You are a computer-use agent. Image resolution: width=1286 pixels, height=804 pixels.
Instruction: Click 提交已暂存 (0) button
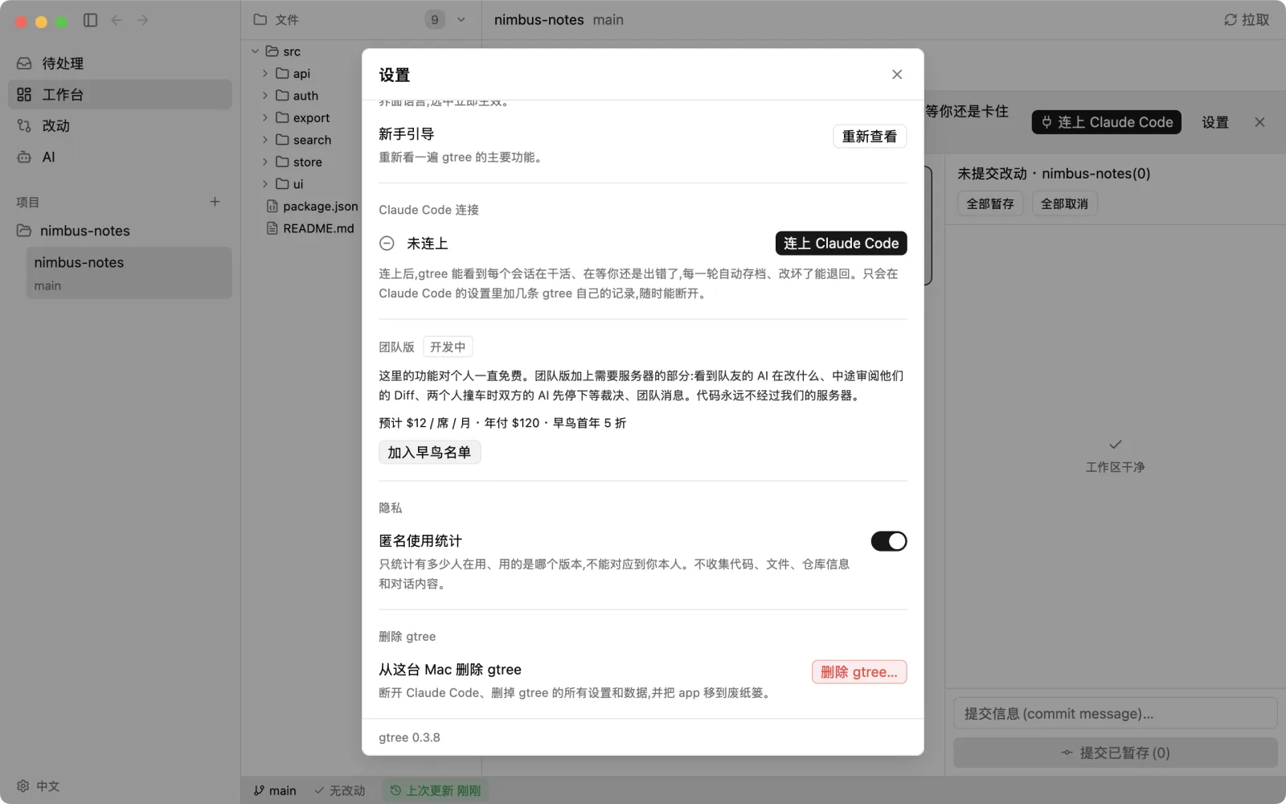pos(1116,753)
